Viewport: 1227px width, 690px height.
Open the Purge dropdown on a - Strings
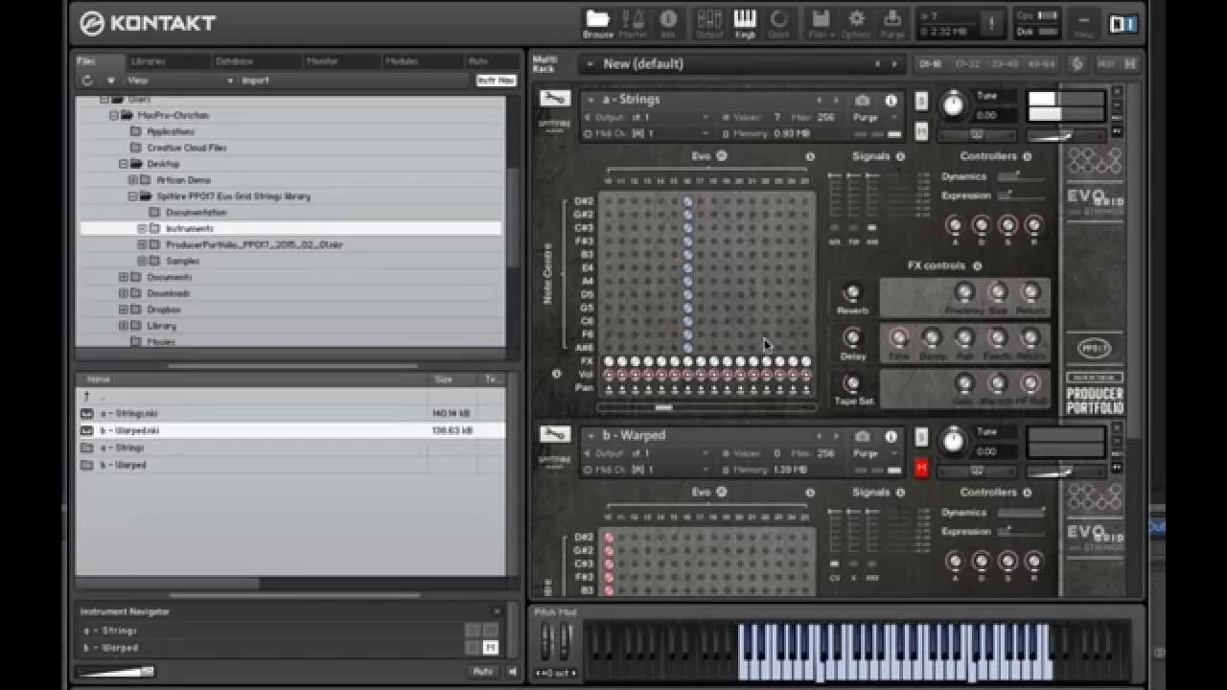click(x=876, y=117)
